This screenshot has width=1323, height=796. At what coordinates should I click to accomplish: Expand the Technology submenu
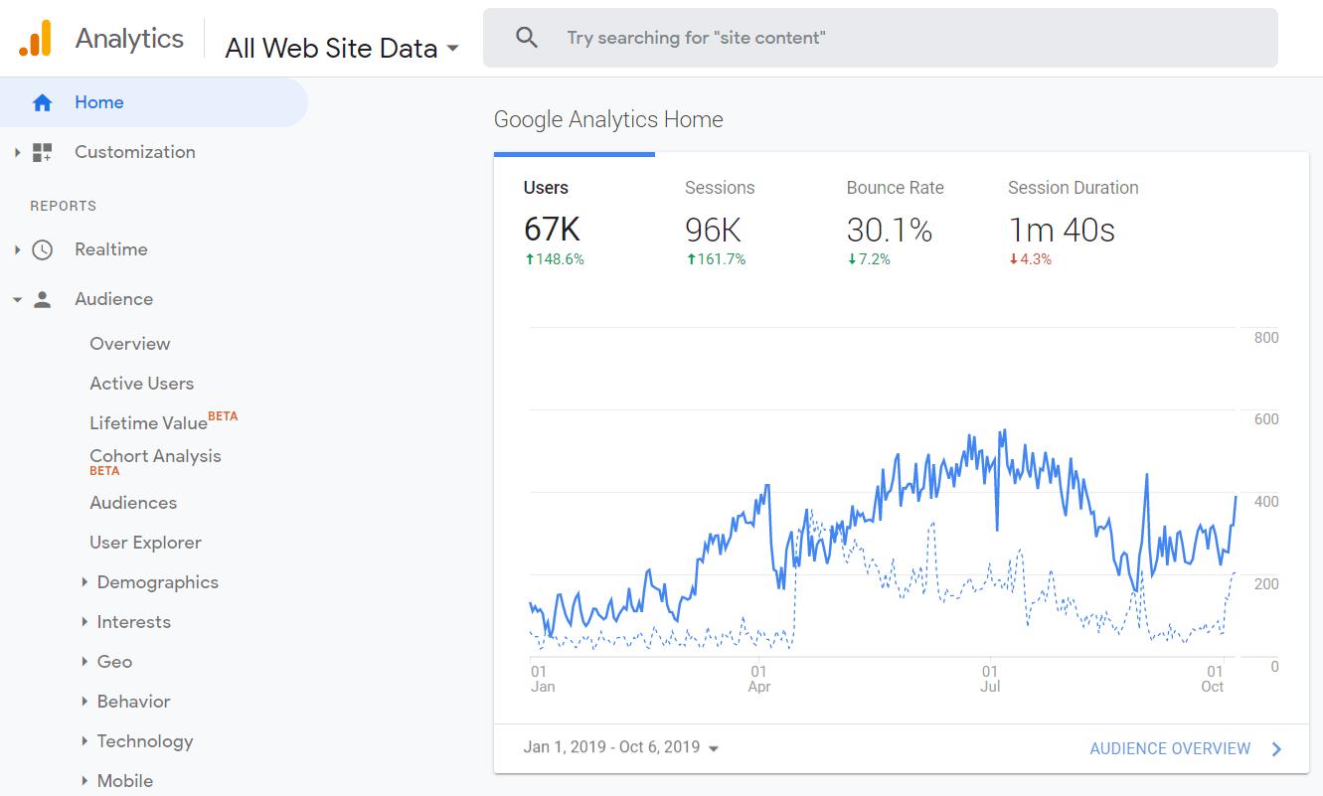(x=84, y=741)
